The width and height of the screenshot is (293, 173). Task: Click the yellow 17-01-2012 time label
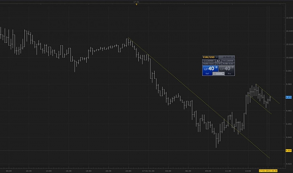(x=268, y=171)
